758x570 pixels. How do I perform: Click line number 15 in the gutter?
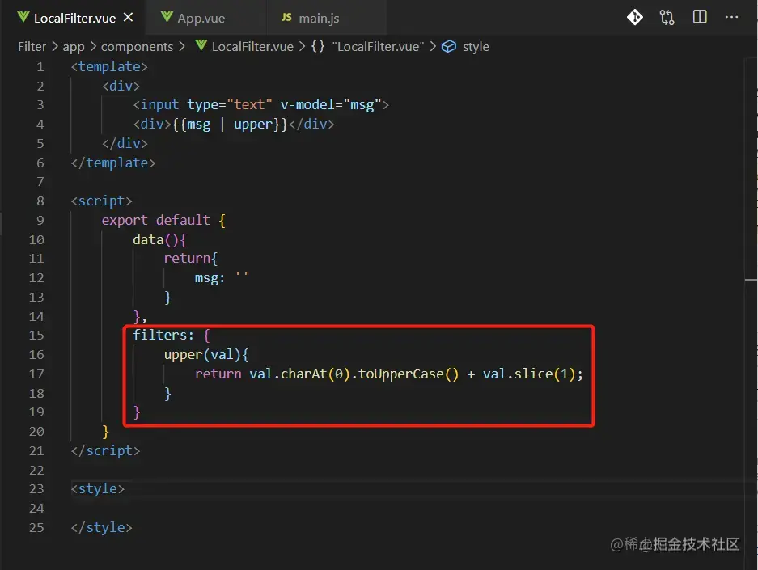36,336
